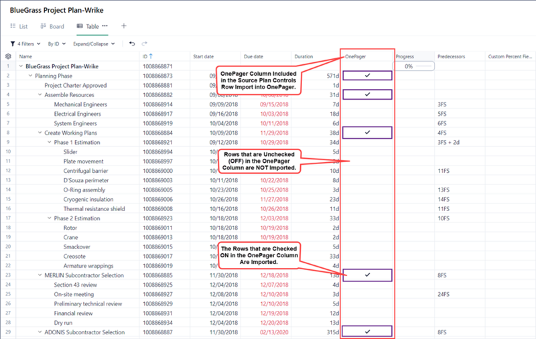Select the O-Ring assembly task
This screenshot has width=536, height=339.
84,190
